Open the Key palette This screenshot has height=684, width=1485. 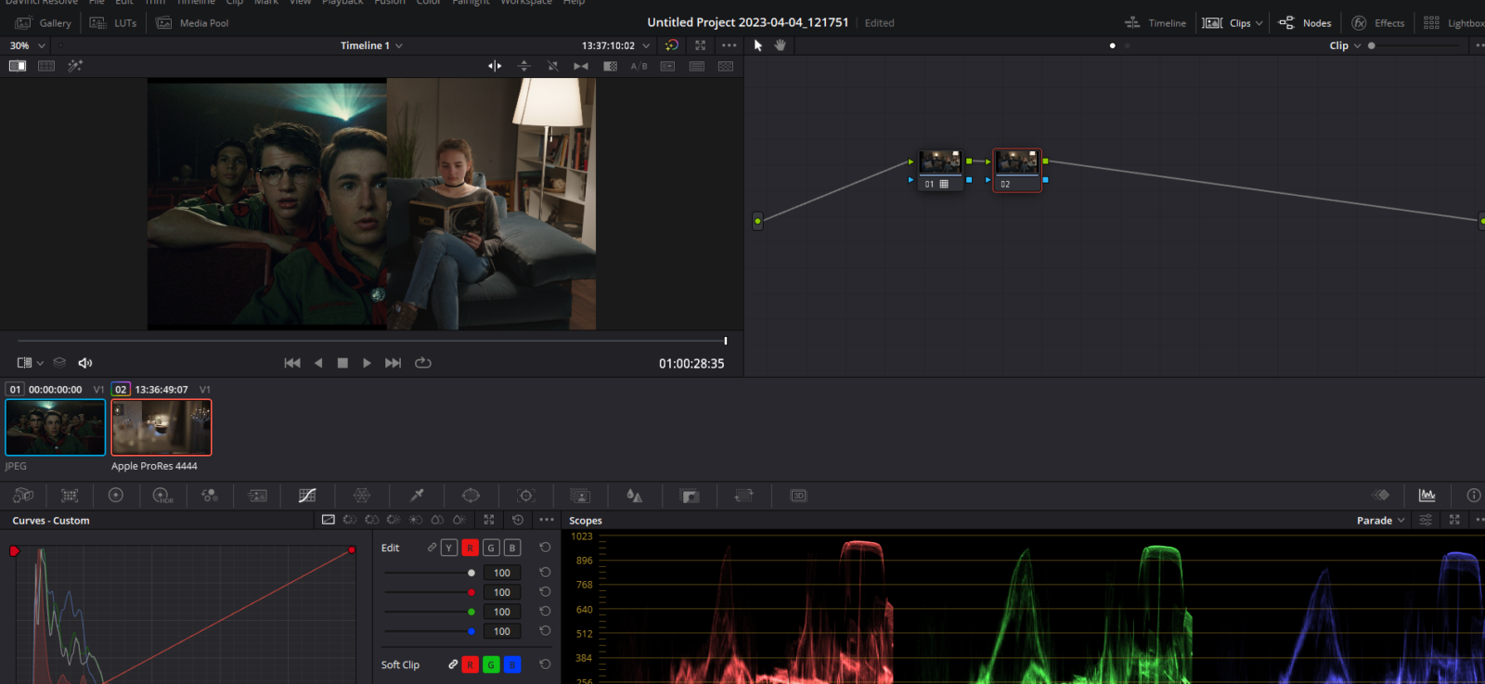point(690,496)
